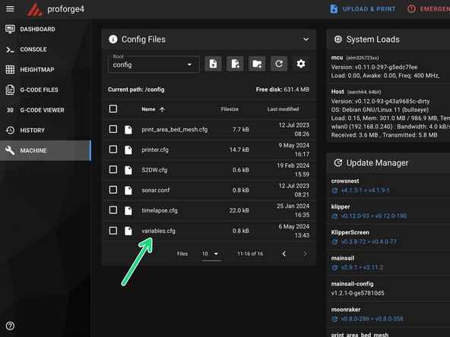Click the Upload & Print file icon
Screen dimensions: 450x337
334,9
